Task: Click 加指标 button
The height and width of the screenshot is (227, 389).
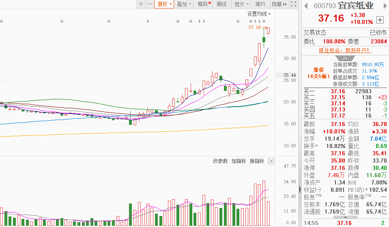Action: pyautogui.click(x=239, y=161)
